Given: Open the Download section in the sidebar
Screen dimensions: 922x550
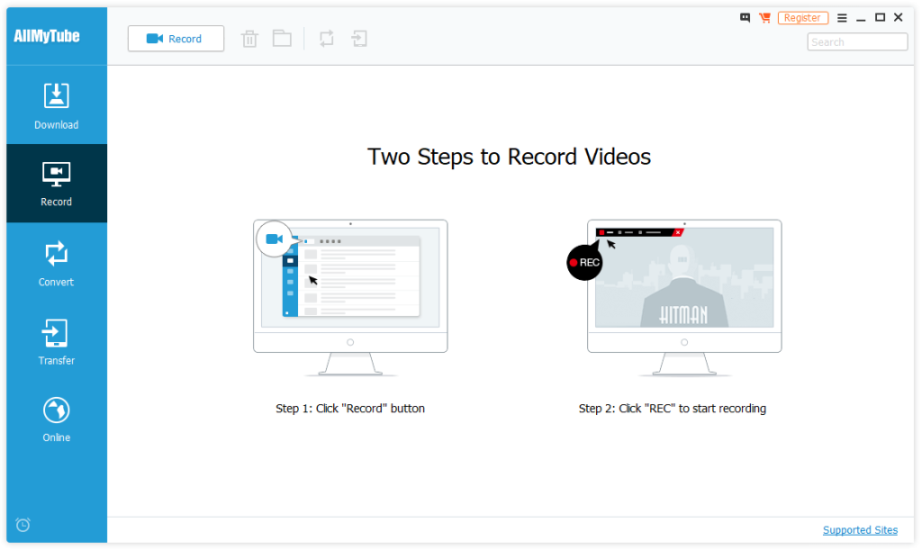Looking at the screenshot, I should coord(56,104).
